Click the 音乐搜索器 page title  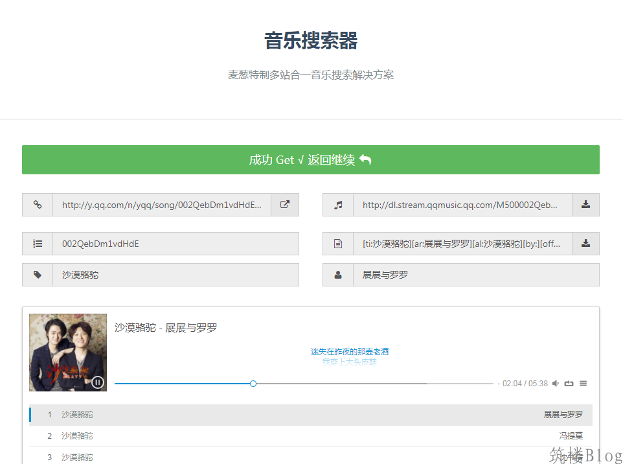tap(311, 41)
